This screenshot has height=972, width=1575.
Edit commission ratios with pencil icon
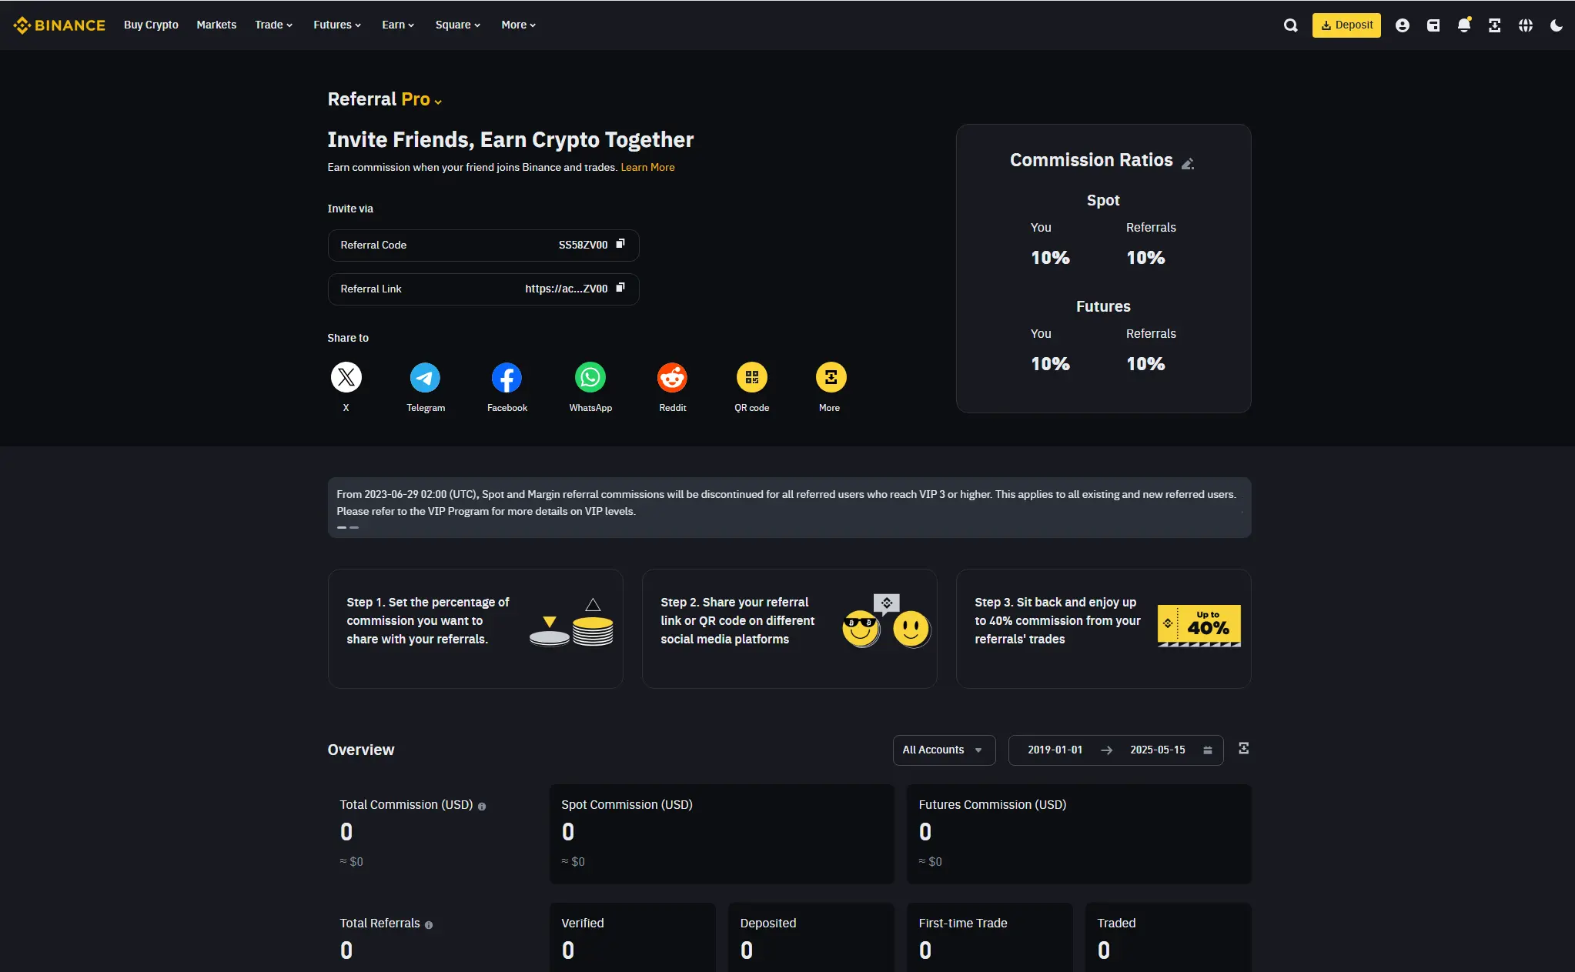[x=1188, y=163]
